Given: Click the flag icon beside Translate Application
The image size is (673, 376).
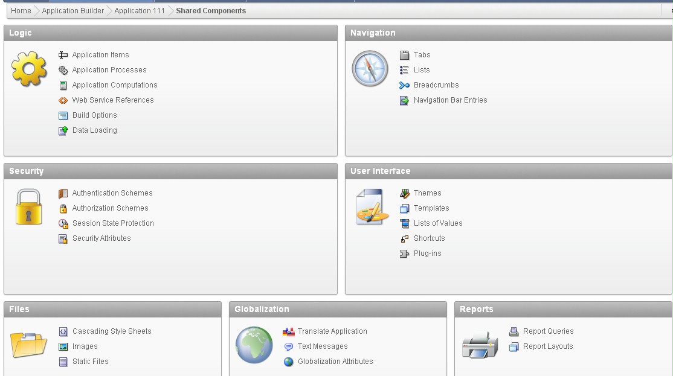Looking at the screenshot, I should click(x=288, y=331).
